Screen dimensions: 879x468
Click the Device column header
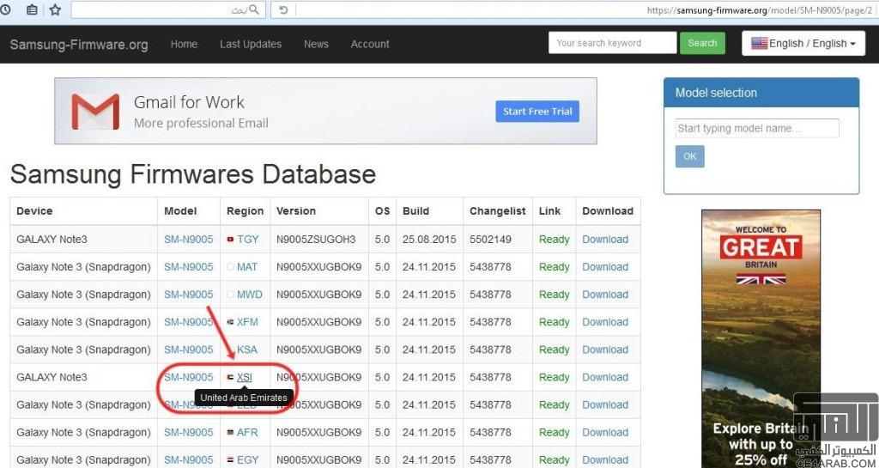click(x=34, y=210)
